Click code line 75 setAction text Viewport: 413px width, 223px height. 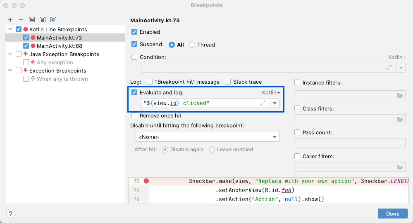tap(270, 199)
